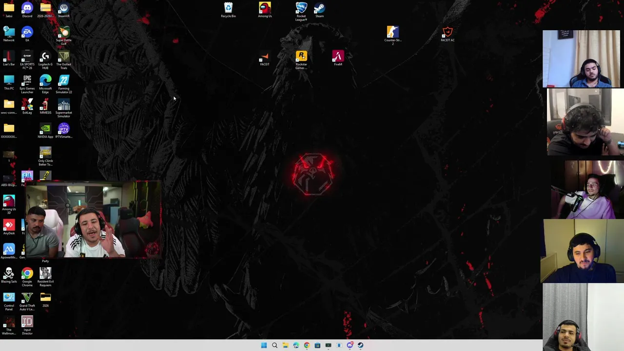Launch EA SPORTS FC 26 shortcut
This screenshot has width=624, height=351.
coord(27,60)
